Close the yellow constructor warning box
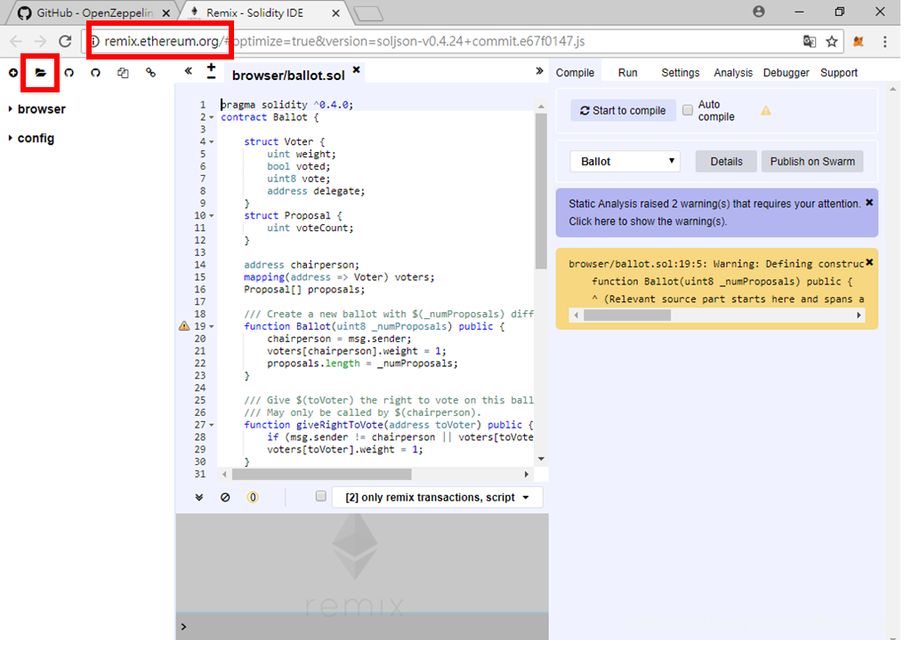Viewport: 904px width, 648px height. pyautogui.click(x=869, y=262)
